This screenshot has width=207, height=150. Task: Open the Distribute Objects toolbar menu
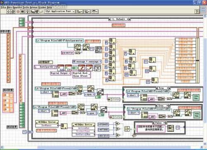click(87, 12)
